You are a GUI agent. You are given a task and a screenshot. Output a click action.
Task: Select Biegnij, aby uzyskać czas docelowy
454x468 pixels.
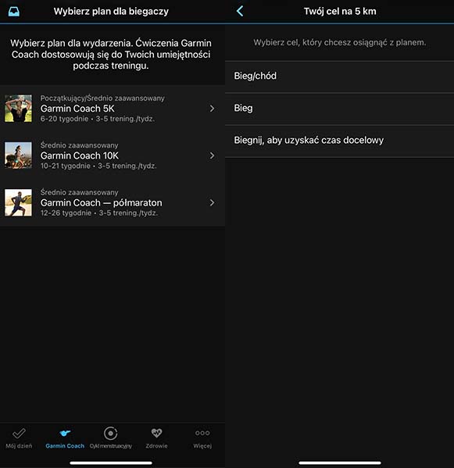[x=340, y=141]
